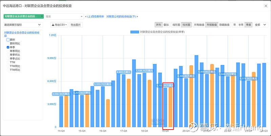
Task: Click the 14-Q4 axis label
Action: tap(61, 131)
